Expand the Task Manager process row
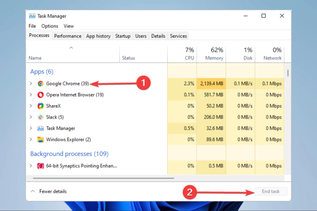 (x=31, y=128)
